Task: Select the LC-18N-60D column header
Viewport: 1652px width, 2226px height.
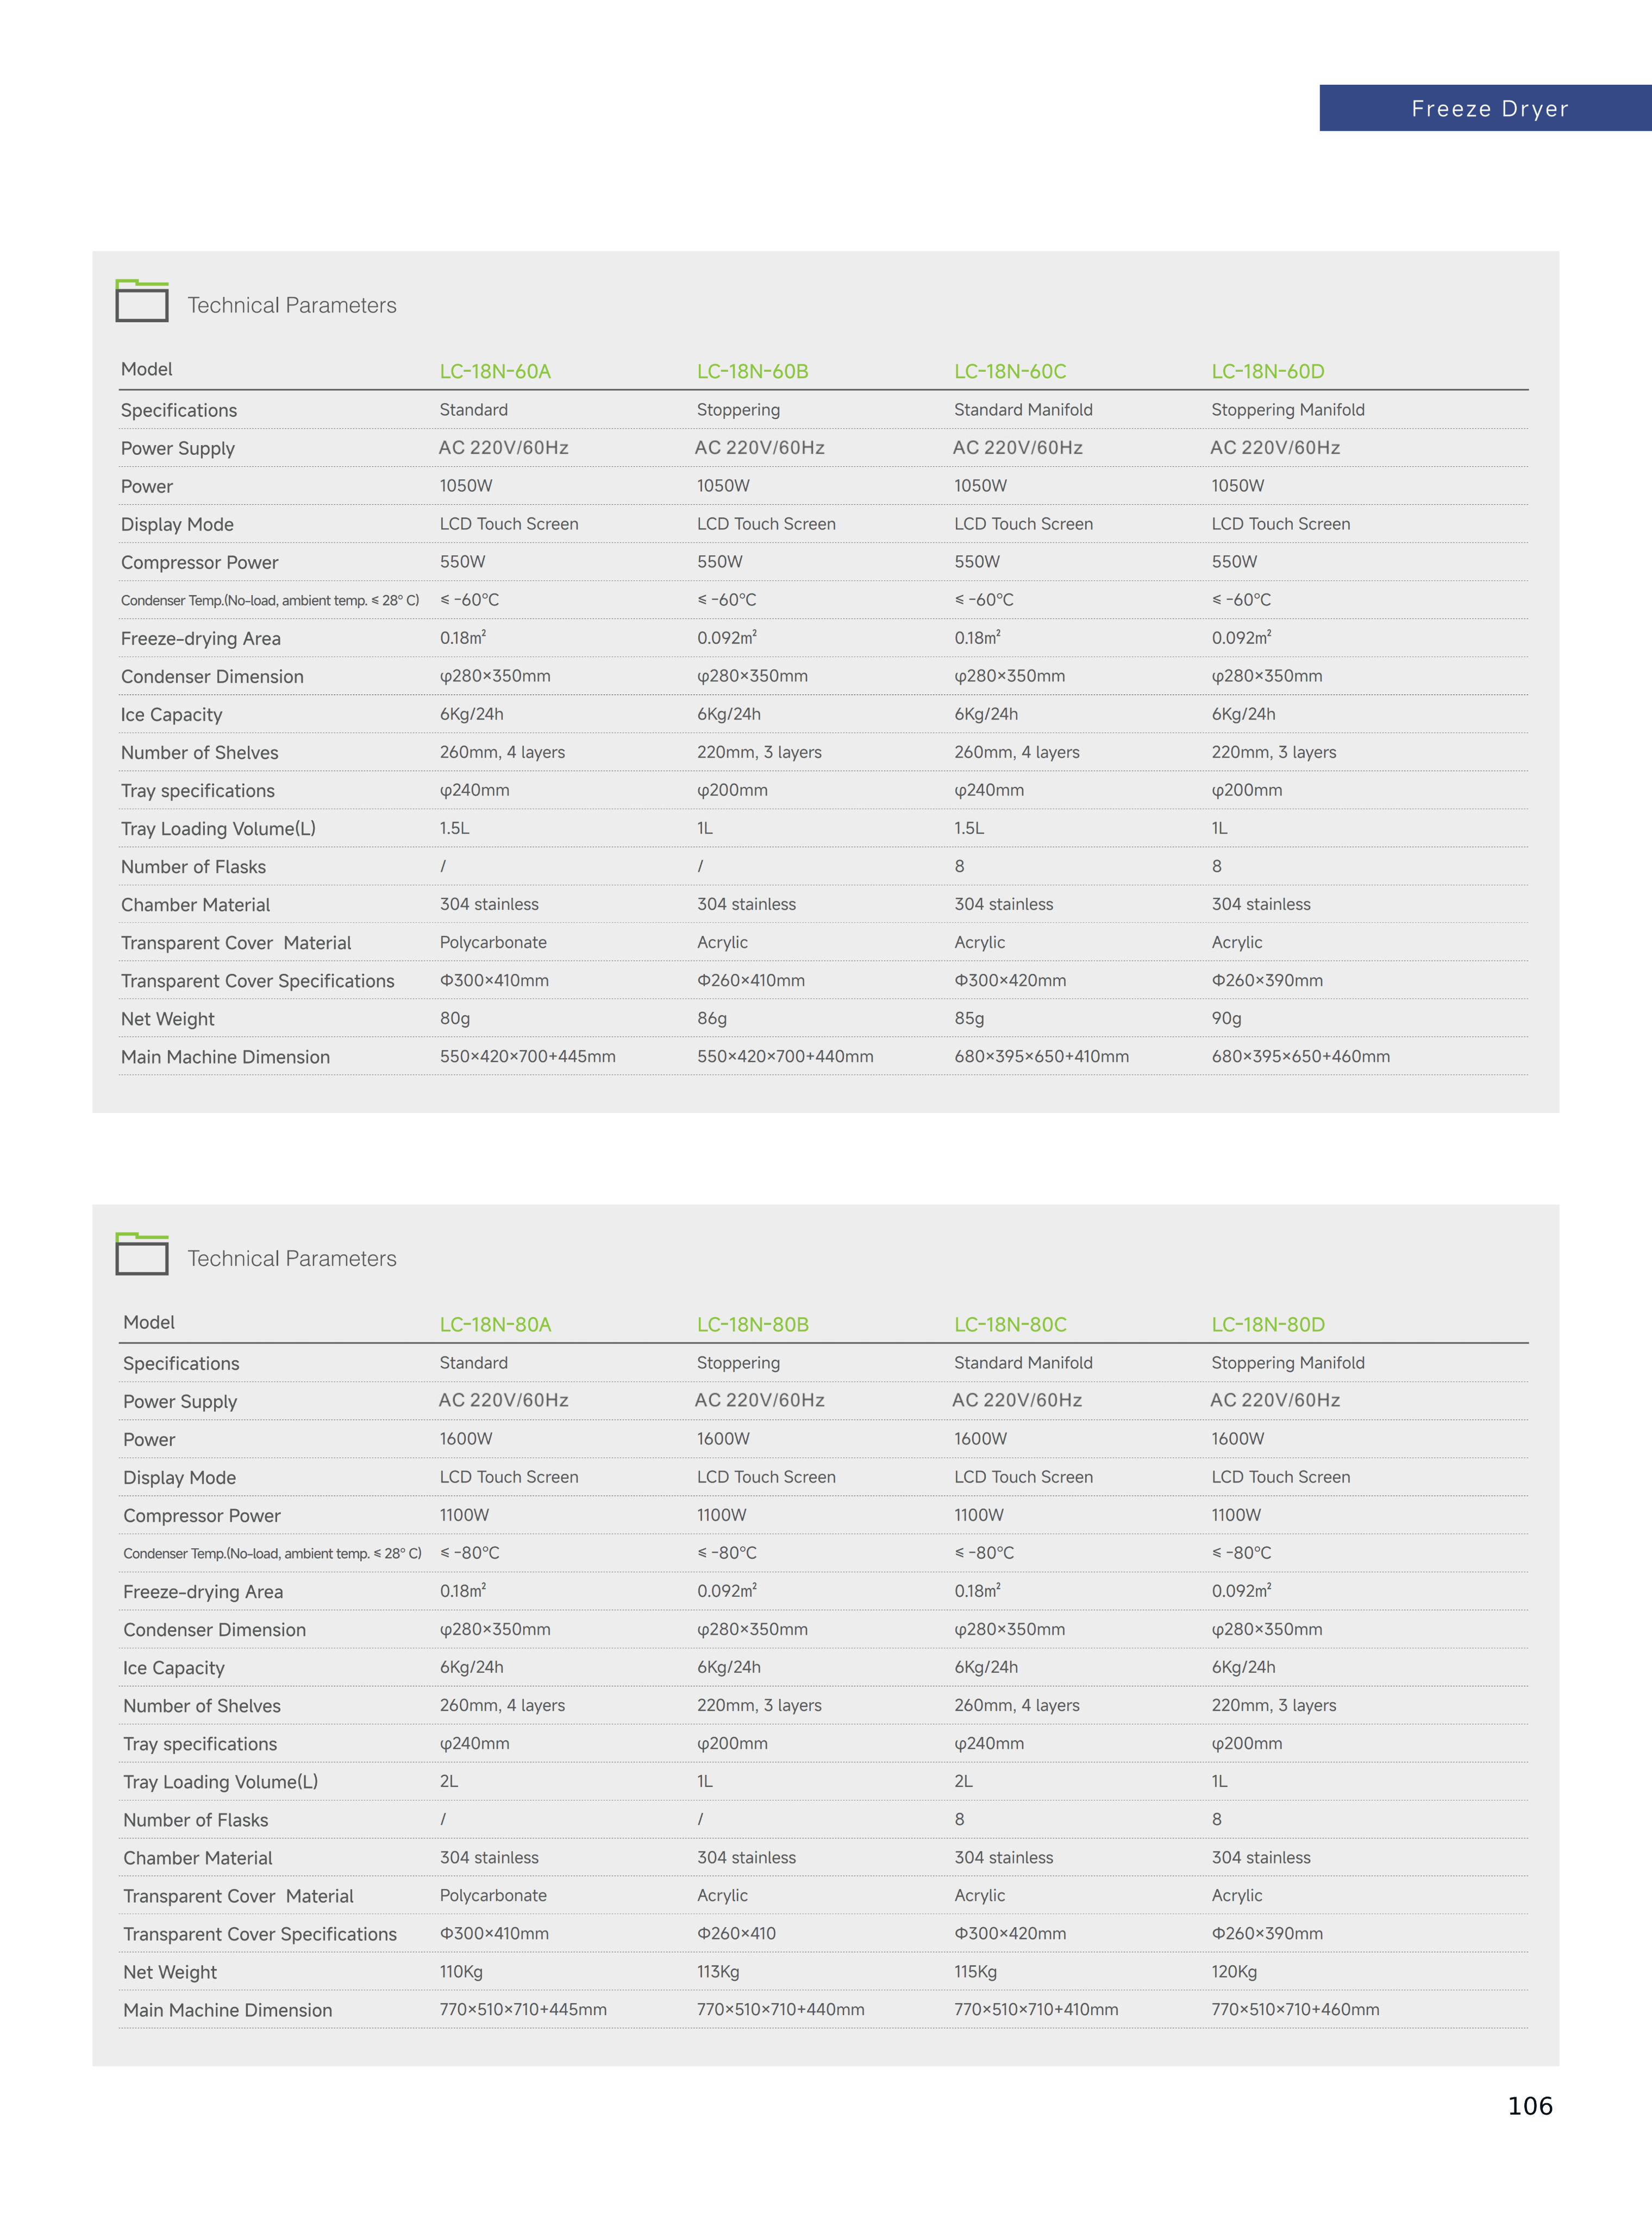Action: [x=1268, y=371]
